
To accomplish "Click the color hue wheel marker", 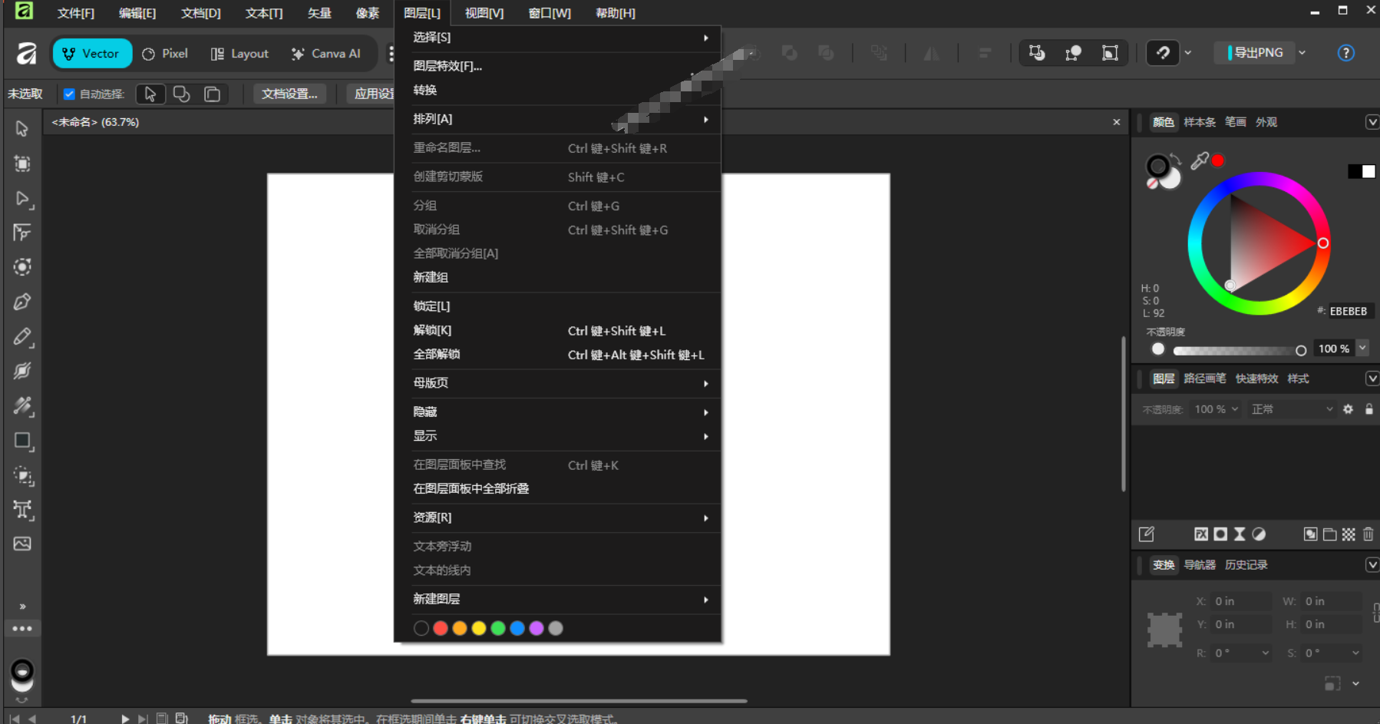I will (x=1323, y=243).
